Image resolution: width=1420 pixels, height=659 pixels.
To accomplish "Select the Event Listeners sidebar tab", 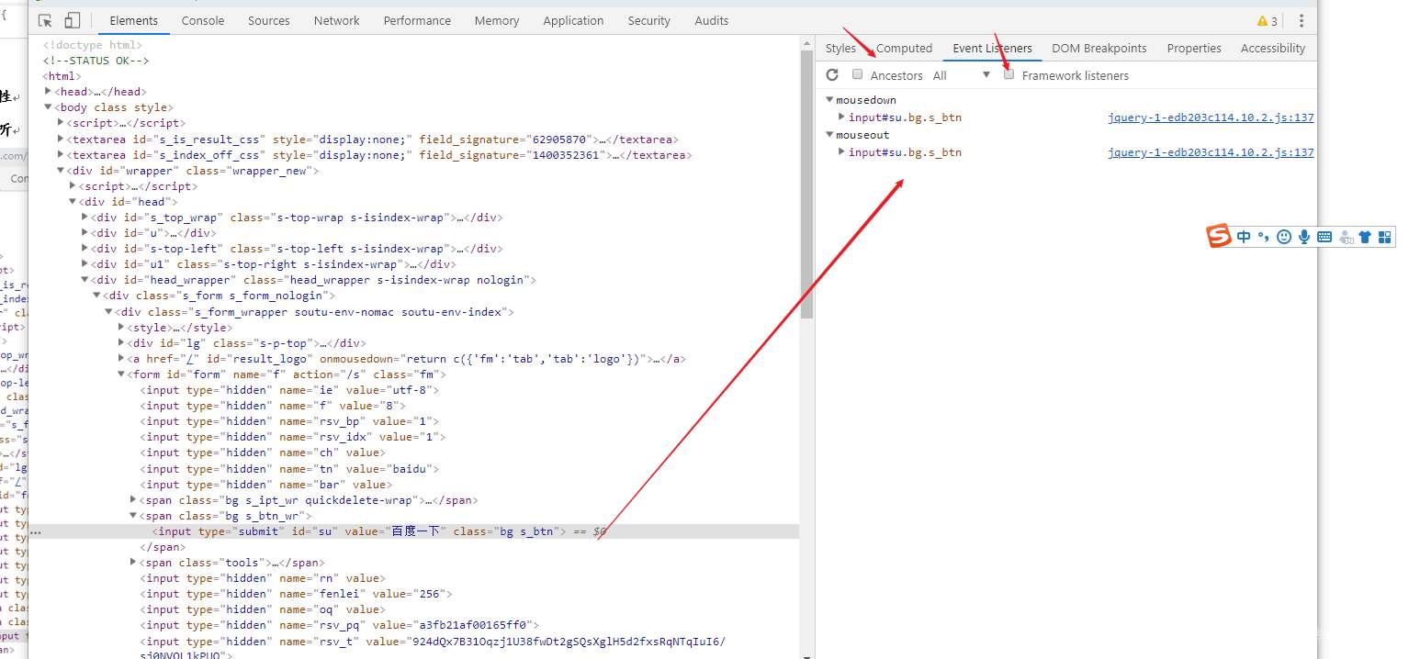I will 992,49.
